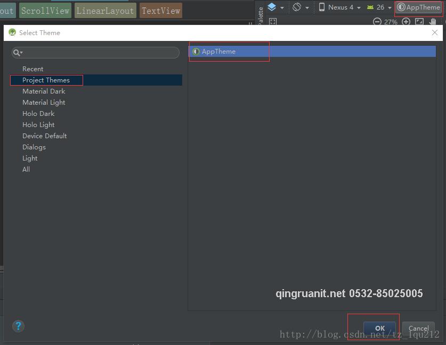The width and height of the screenshot is (446, 345).
Task: Select Project Themes category
Action: click(x=46, y=80)
